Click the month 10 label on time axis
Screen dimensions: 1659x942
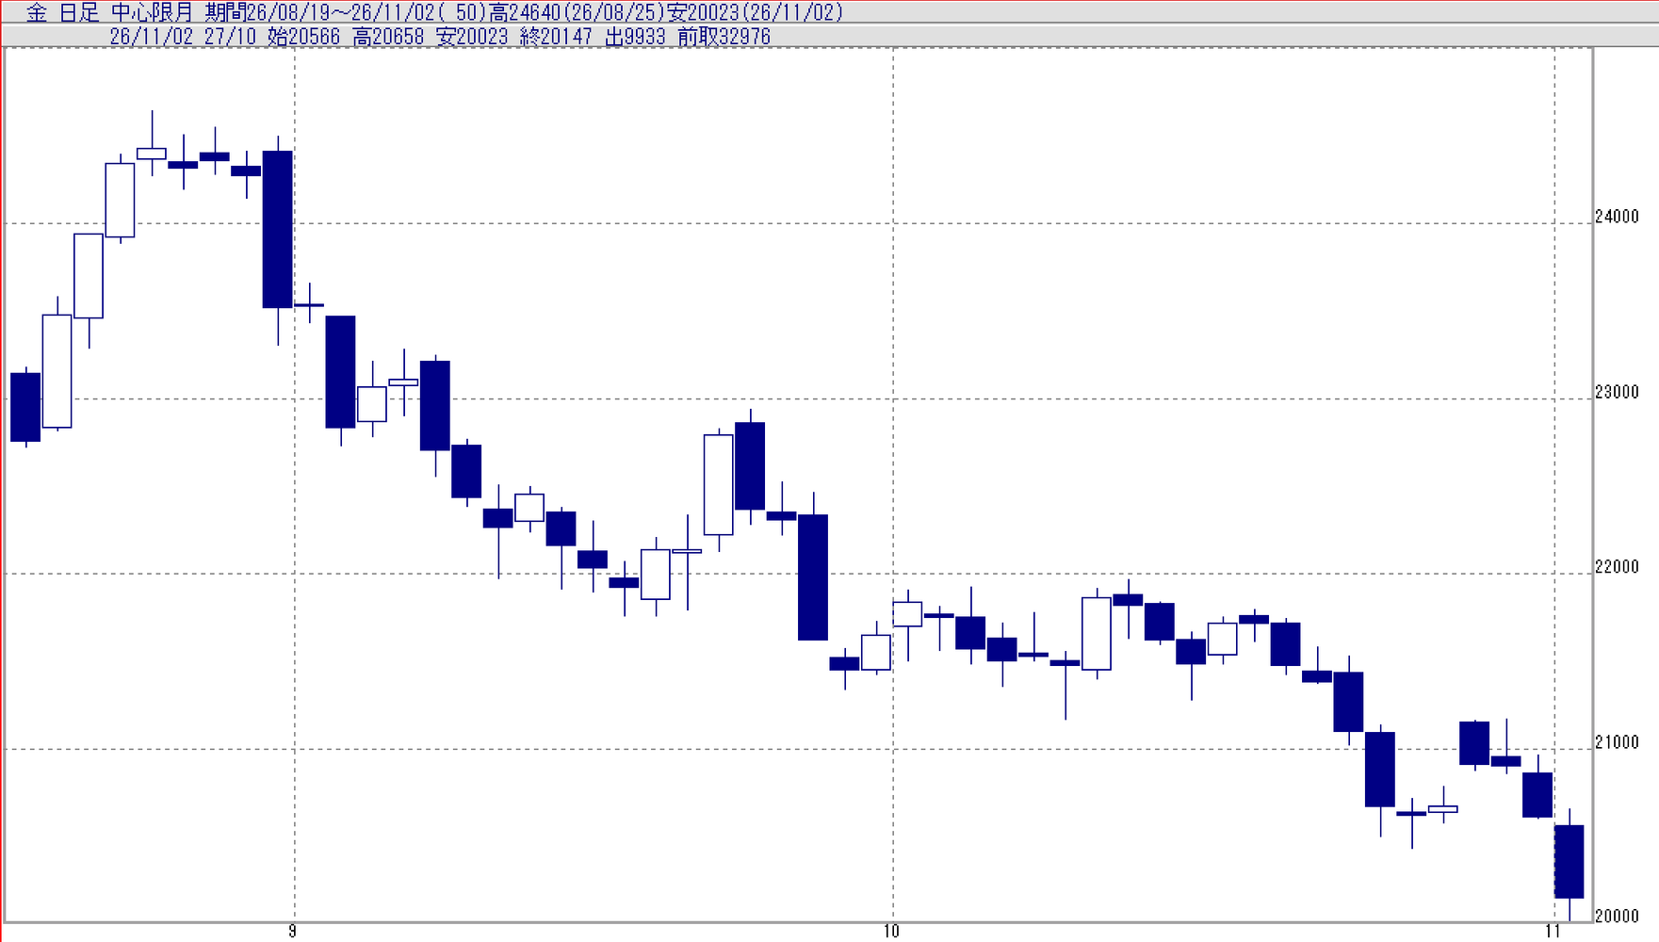[891, 932]
